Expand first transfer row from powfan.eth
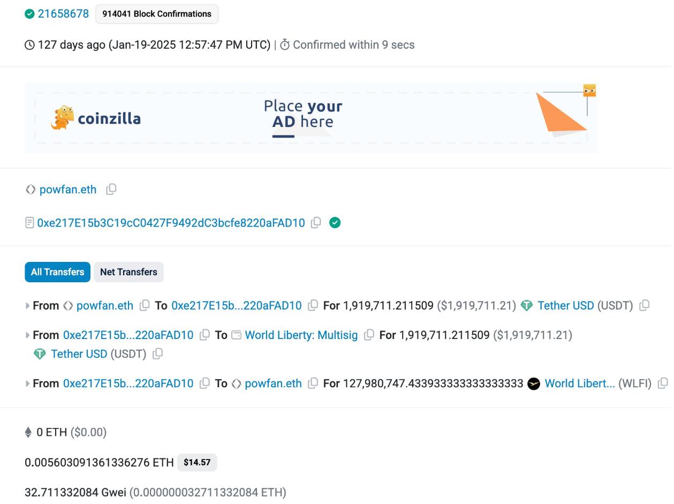The width and height of the screenshot is (674, 504). [27, 306]
